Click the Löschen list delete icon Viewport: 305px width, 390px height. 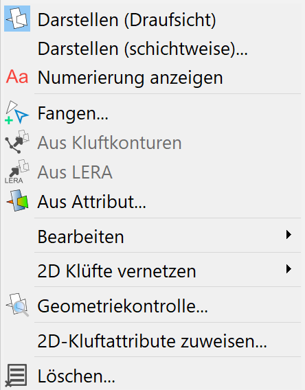click(x=16, y=376)
